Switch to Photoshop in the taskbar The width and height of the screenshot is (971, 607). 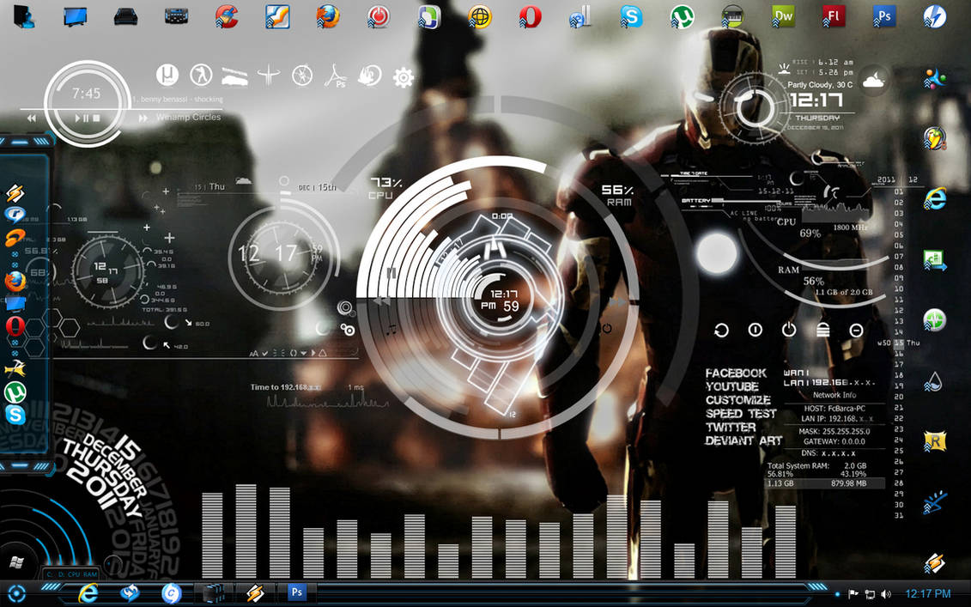tap(296, 592)
